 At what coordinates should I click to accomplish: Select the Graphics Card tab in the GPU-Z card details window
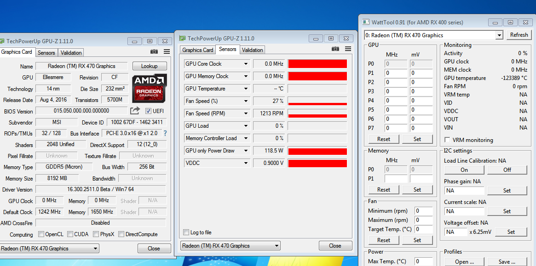17,52
